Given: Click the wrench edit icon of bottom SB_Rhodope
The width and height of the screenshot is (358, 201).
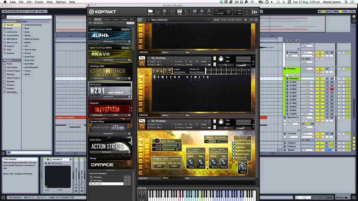Looking at the screenshot, I should [142, 121].
